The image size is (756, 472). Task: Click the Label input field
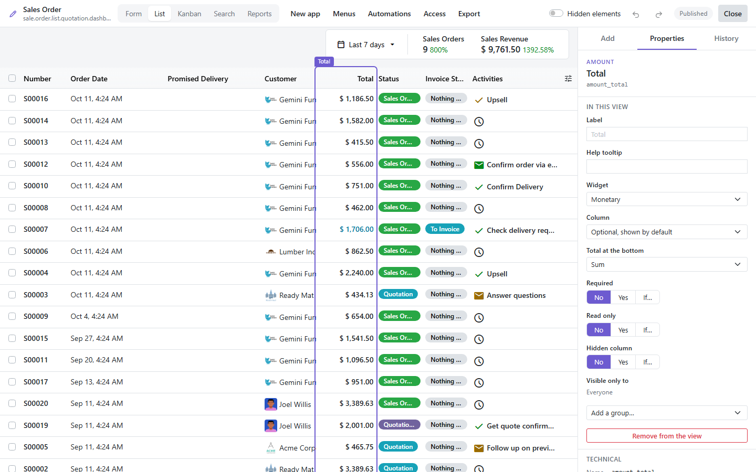pos(667,134)
